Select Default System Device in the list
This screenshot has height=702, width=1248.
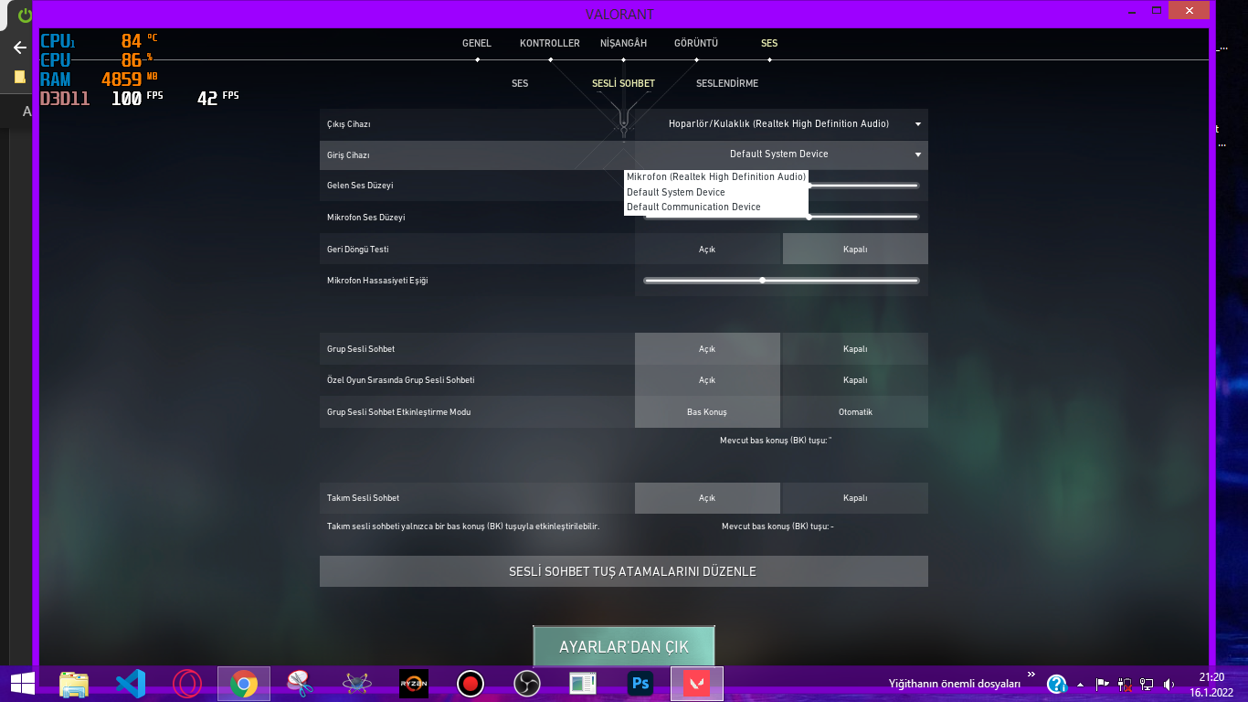716,192
